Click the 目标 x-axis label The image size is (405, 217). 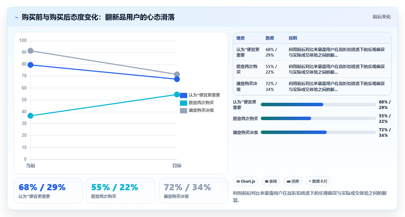(177, 166)
